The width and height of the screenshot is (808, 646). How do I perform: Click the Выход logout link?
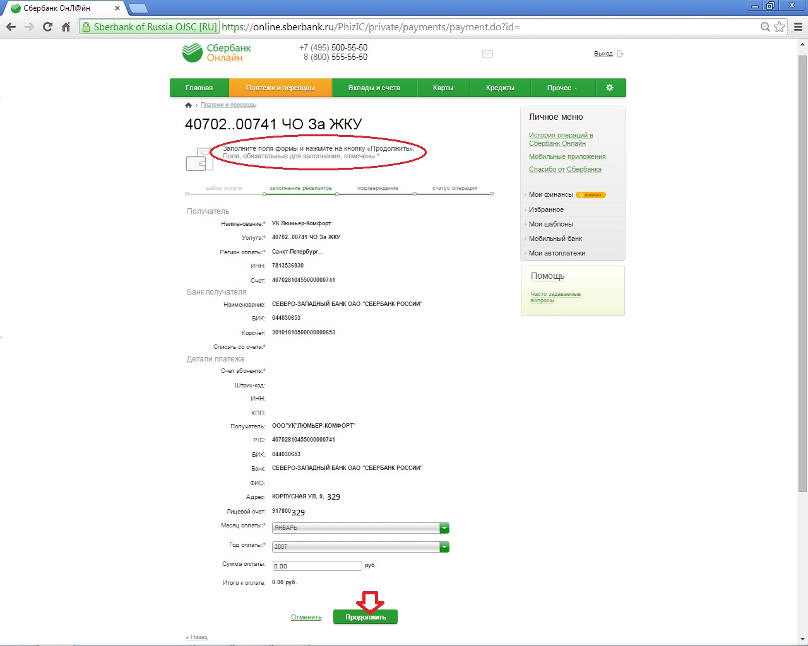pos(603,54)
